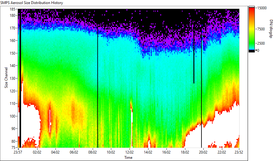
Task: Click the color ramp gradient bar
Action: click(252, 29)
